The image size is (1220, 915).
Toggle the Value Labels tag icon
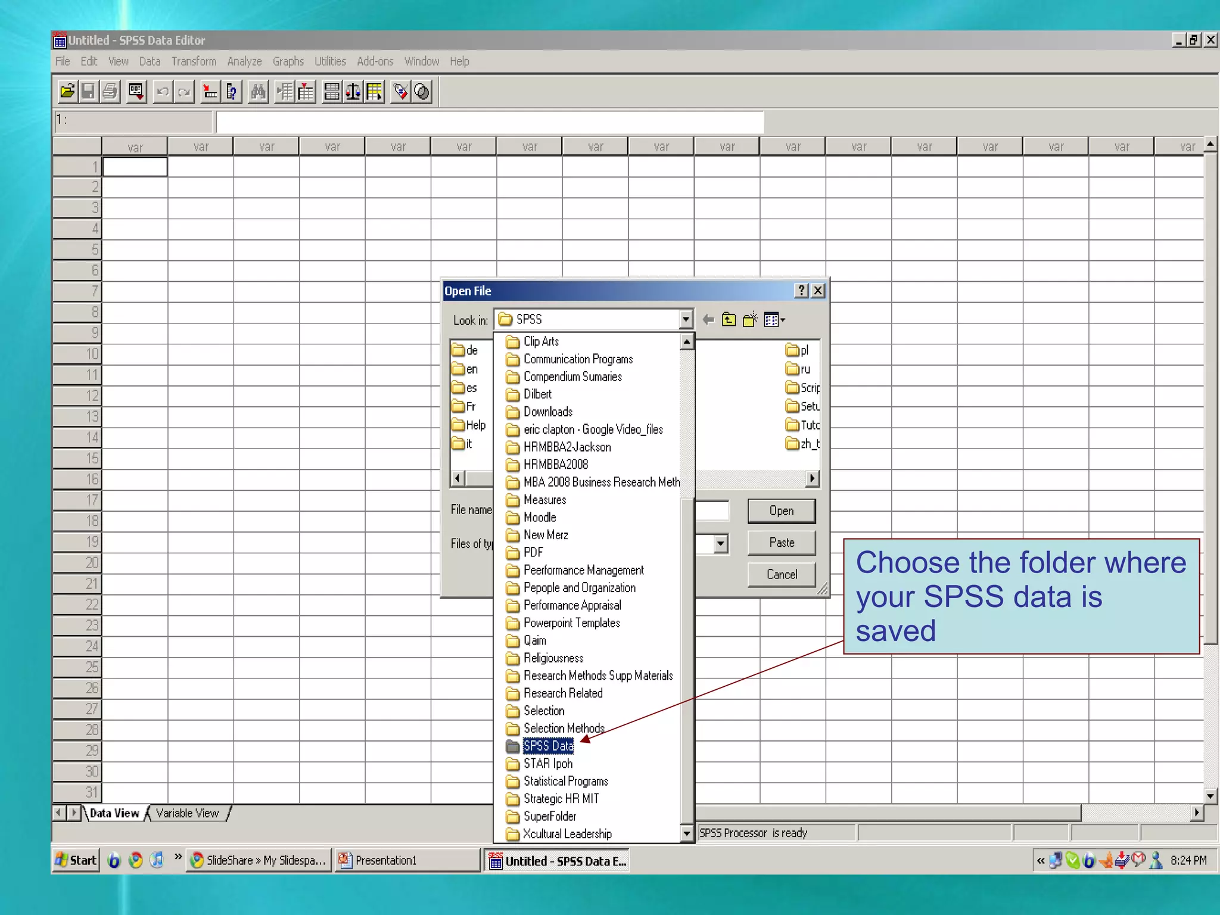401,92
